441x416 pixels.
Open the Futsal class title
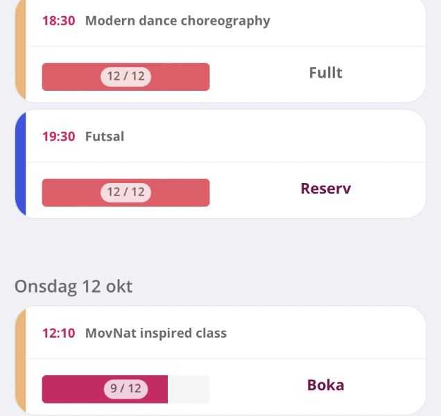pyautogui.click(x=105, y=137)
